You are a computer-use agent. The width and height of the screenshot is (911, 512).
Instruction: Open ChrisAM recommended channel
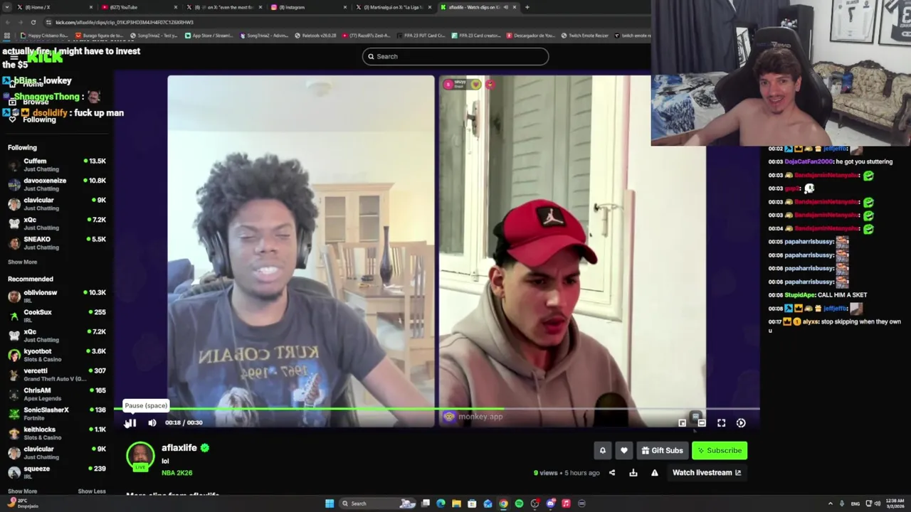point(58,394)
